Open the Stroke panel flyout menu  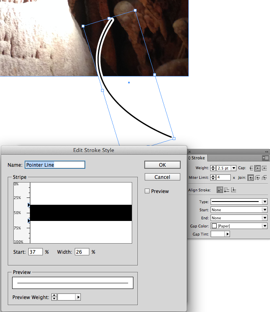(x=266, y=158)
